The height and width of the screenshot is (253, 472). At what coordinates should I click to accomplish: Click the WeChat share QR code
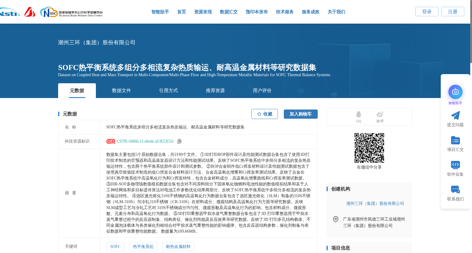(369, 148)
